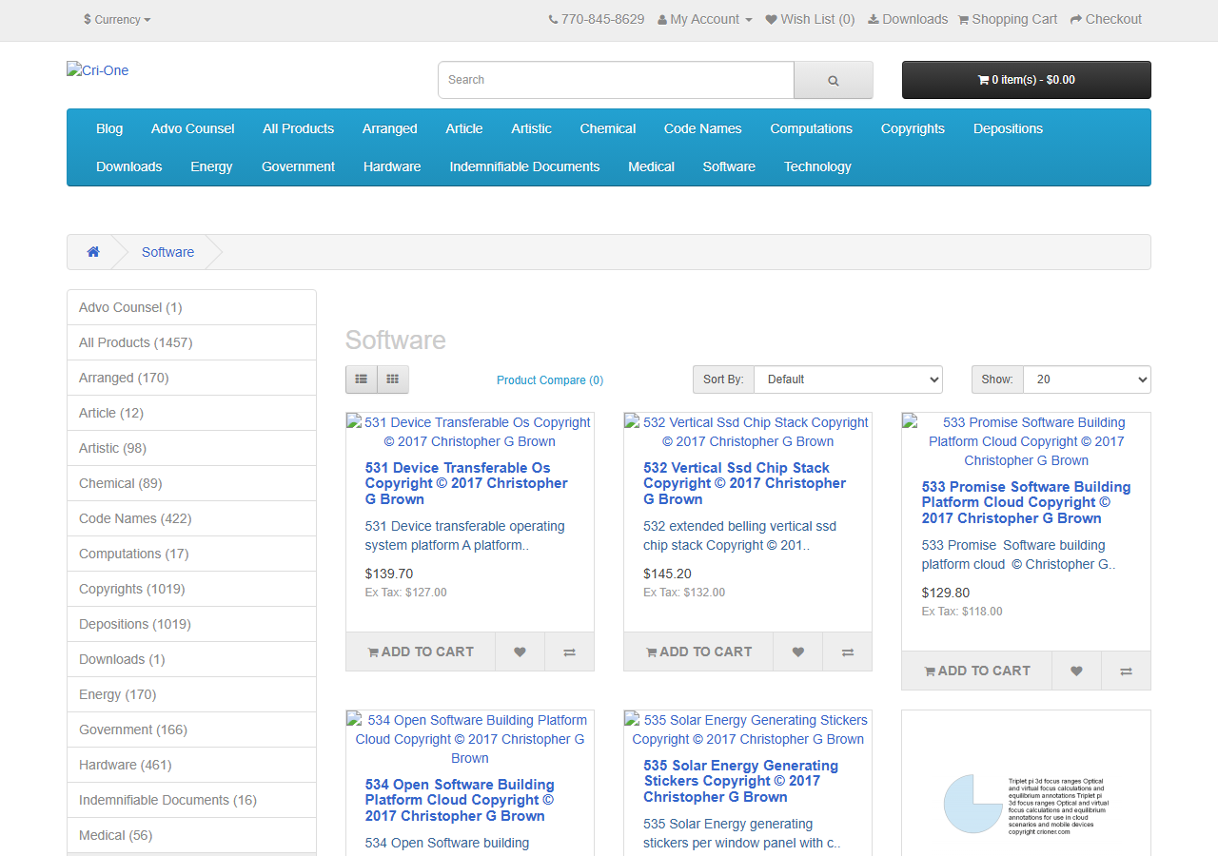
Task: Add product 533 to cart
Action: click(x=977, y=671)
